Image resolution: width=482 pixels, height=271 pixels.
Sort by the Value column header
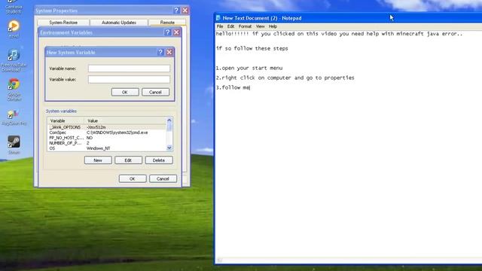tap(126, 120)
